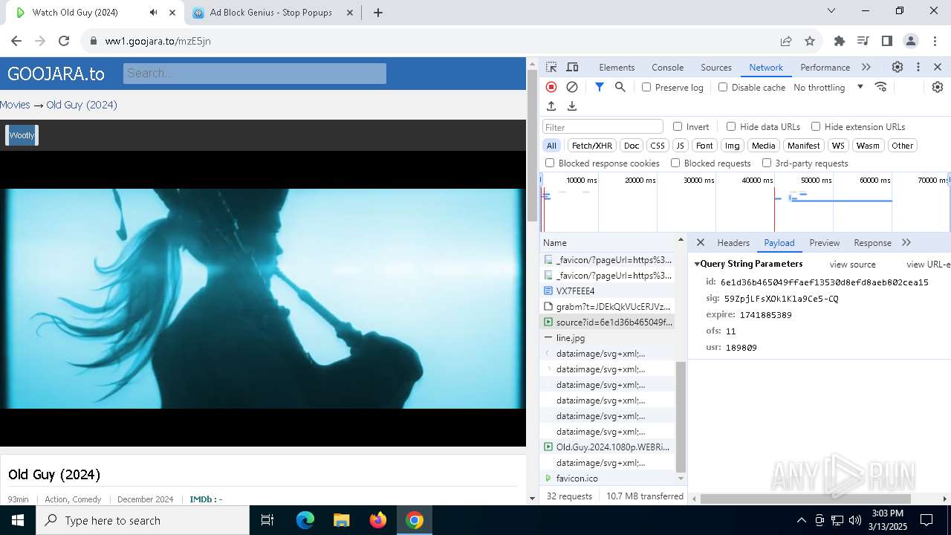Open network conditions wifi icon
951x535 pixels.
pyautogui.click(x=881, y=87)
